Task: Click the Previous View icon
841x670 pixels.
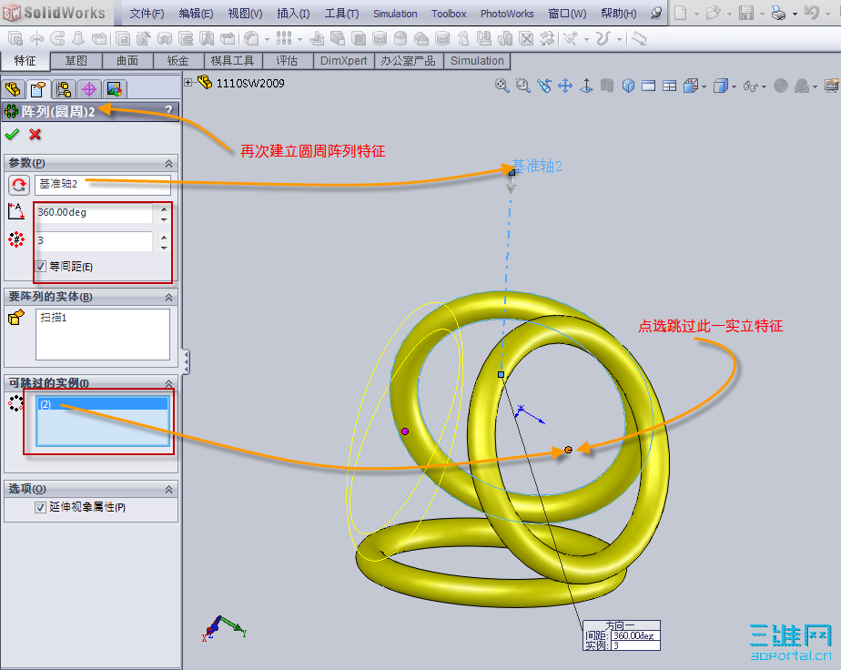Action: (x=544, y=86)
